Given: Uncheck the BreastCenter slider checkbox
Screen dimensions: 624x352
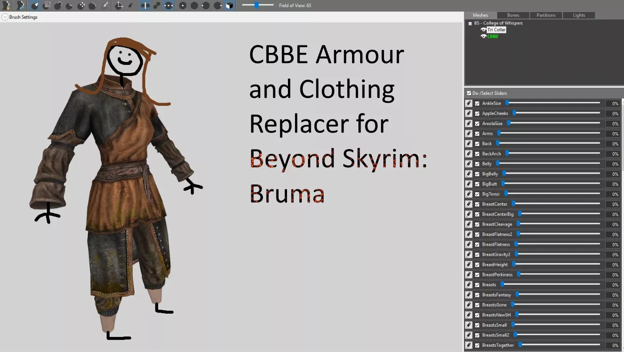Looking at the screenshot, I should pyautogui.click(x=477, y=204).
